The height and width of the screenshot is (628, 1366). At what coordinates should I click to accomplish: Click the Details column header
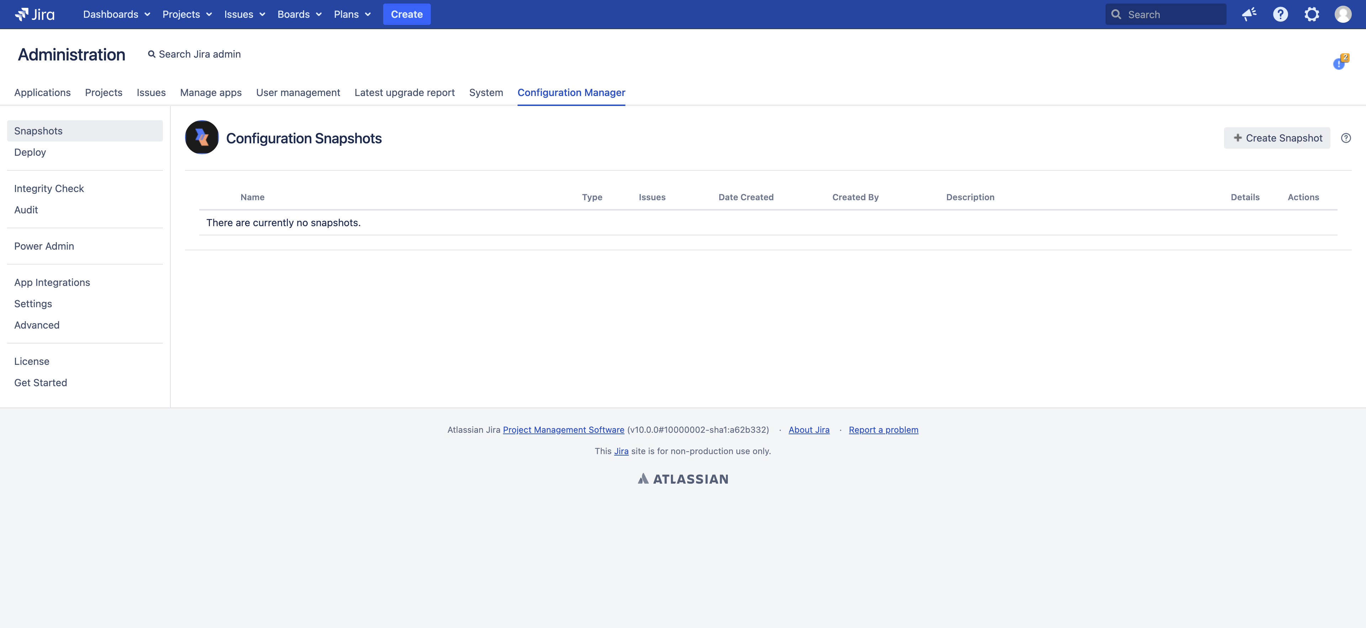click(x=1245, y=197)
